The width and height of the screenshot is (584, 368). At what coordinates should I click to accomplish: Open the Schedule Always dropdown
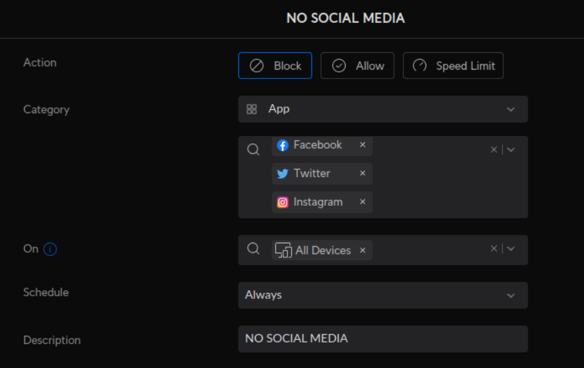(383, 296)
